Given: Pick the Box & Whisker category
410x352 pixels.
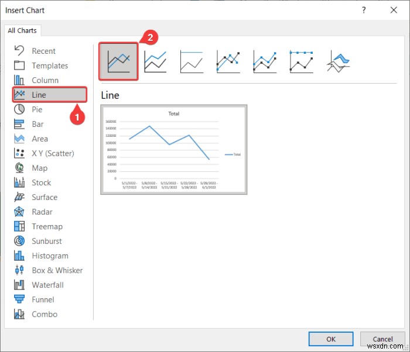Looking at the screenshot, I should coord(49,270).
